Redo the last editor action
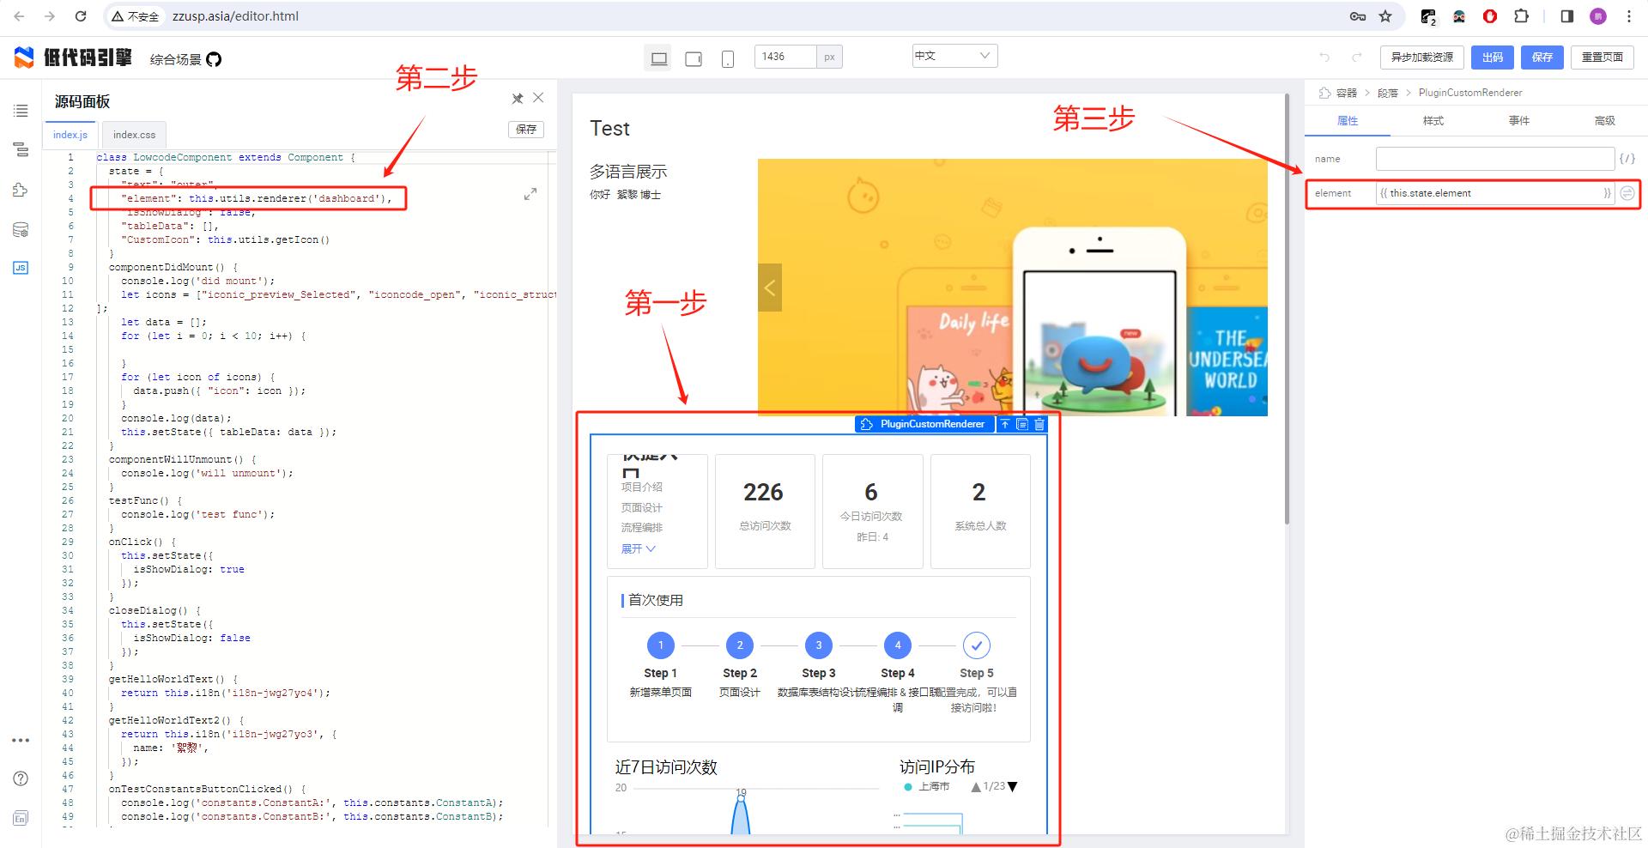 (1357, 58)
